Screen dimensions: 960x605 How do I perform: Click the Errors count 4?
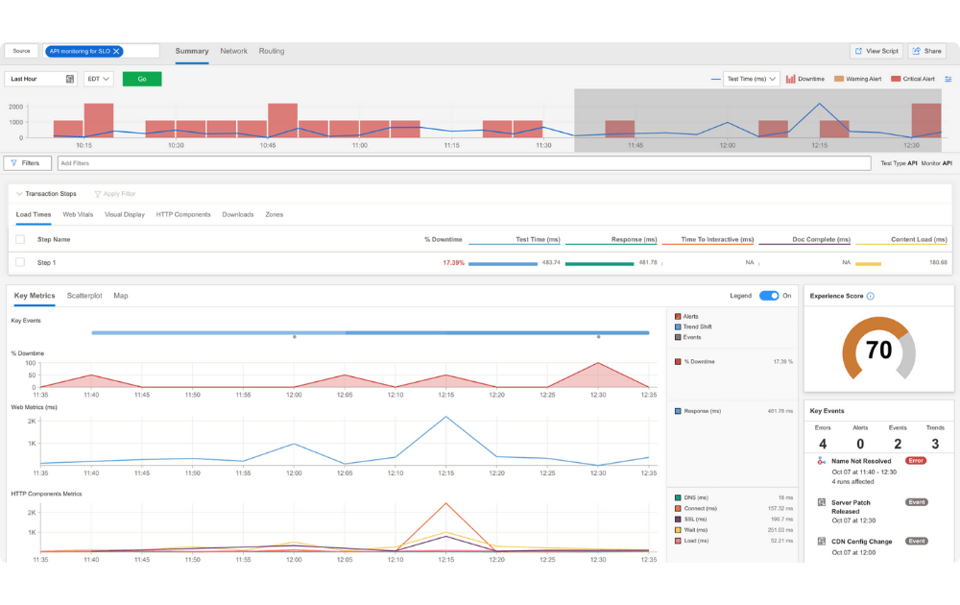[x=823, y=444]
